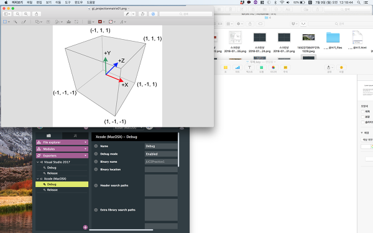Click the Binary name field in Projucer
Viewport: 373px width, 233px height.
pyautogui.click(x=161, y=162)
